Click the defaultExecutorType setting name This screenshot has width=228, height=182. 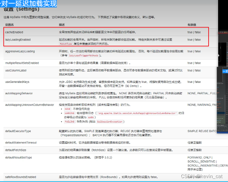click(x=18, y=131)
